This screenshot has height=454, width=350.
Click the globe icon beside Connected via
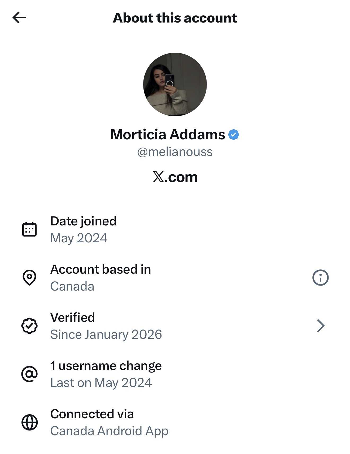point(29,422)
